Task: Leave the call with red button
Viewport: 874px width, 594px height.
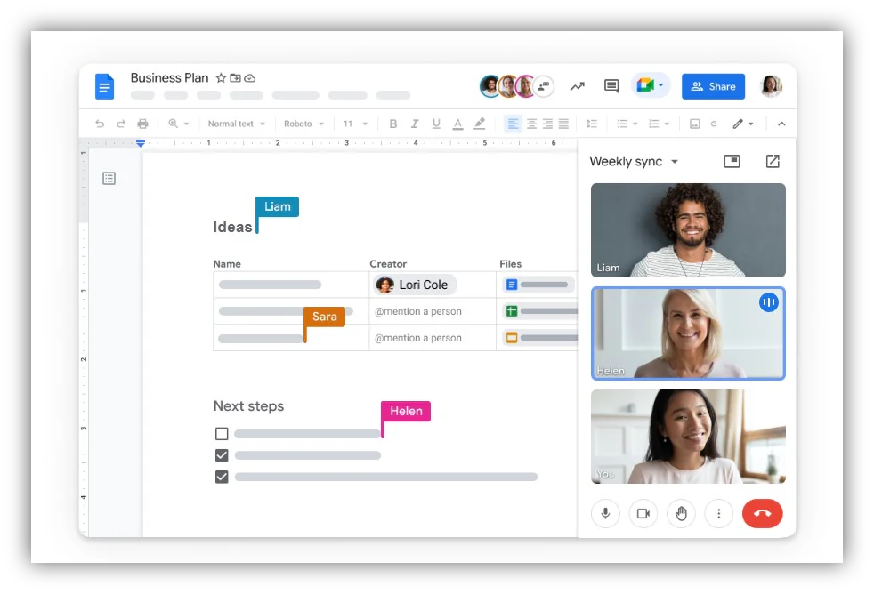Action: [763, 513]
